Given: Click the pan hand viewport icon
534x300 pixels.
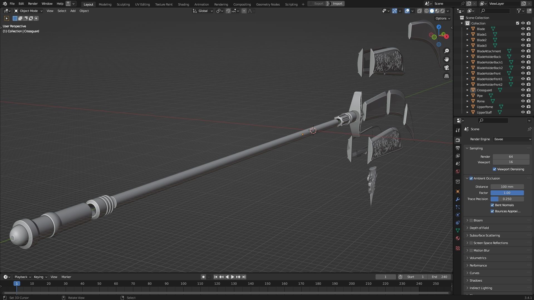Looking at the screenshot, I should 447,59.
